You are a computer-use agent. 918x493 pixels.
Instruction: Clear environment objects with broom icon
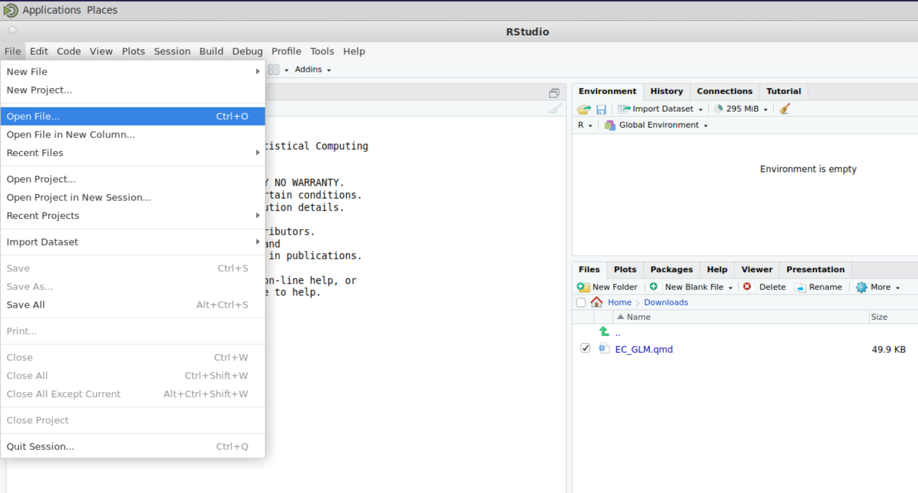785,108
